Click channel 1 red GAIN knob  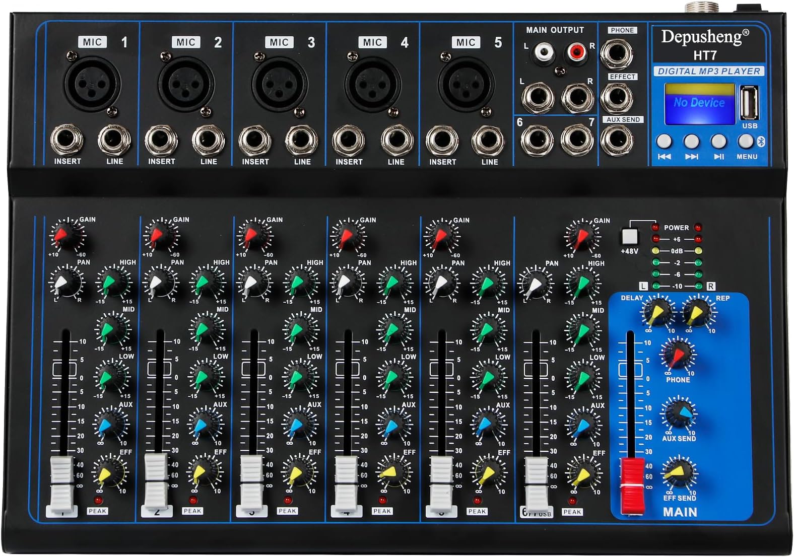pos(68,234)
